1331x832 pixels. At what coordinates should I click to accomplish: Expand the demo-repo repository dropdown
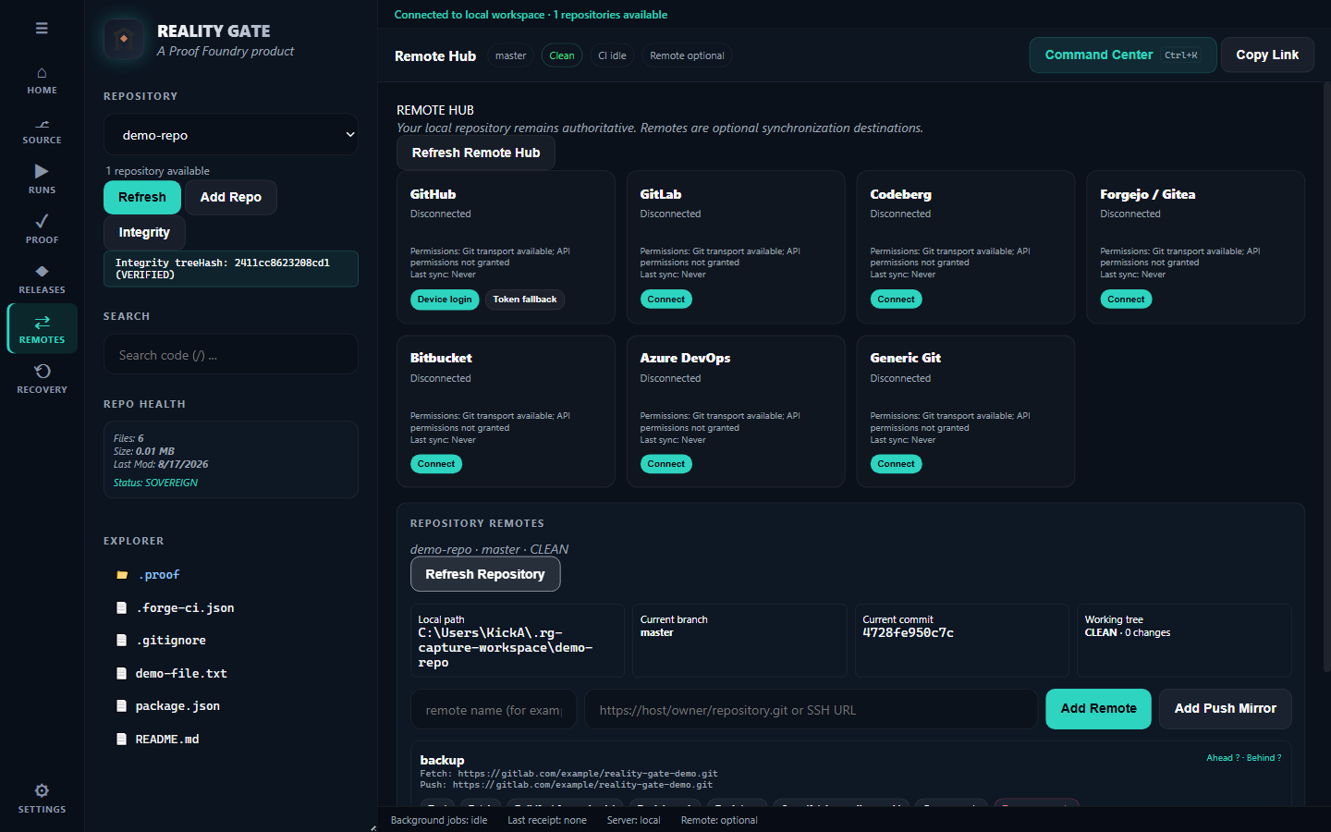click(231, 135)
